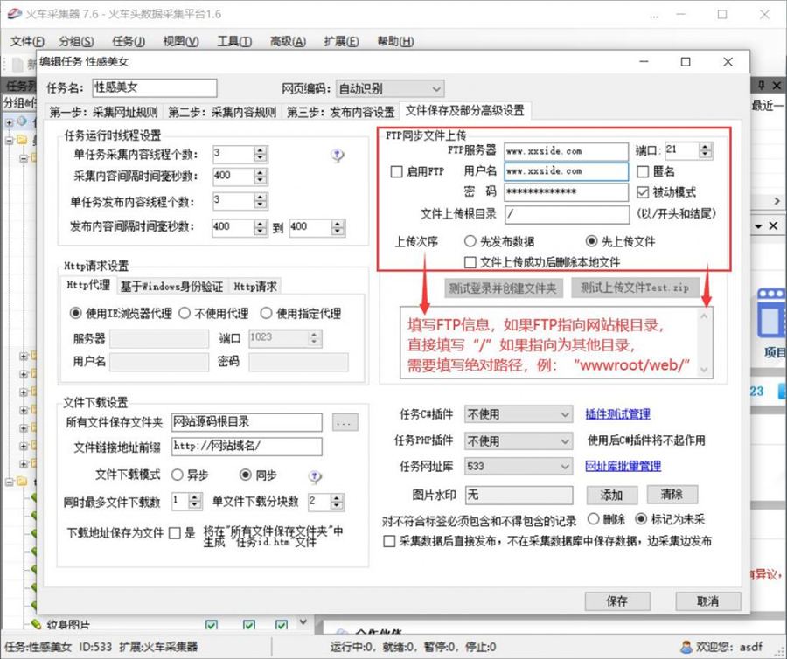Choose 不使用代理 radio button
Image resolution: width=787 pixels, height=659 pixels.
(185, 313)
